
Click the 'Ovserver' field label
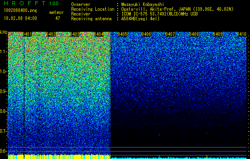coord(81,4)
